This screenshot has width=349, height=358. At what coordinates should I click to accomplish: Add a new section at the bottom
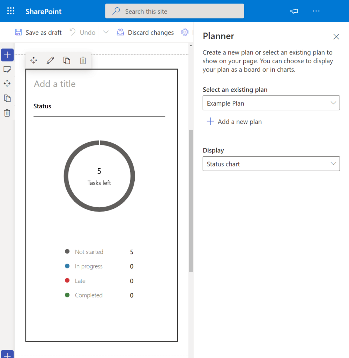click(7, 355)
